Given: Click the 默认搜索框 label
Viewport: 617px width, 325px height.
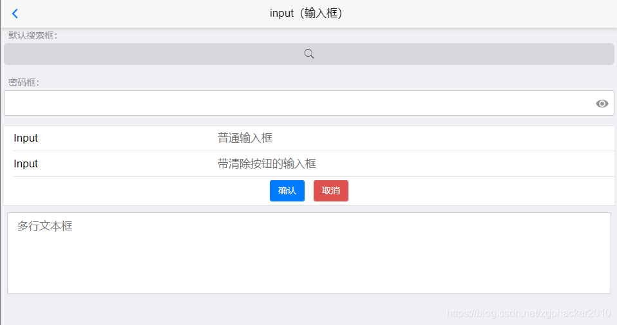Looking at the screenshot, I should click(x=33, y=36).
